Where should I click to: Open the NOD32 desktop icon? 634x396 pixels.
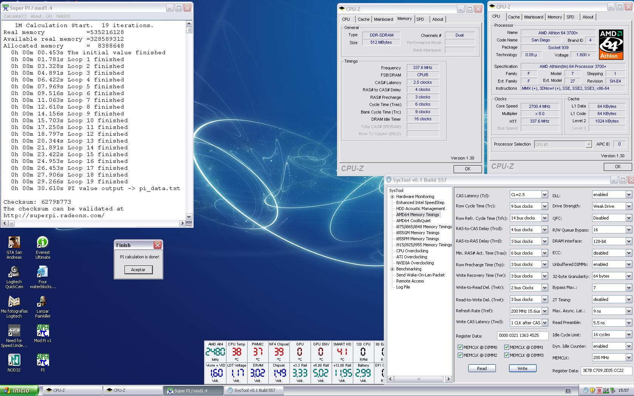[14, 361]
